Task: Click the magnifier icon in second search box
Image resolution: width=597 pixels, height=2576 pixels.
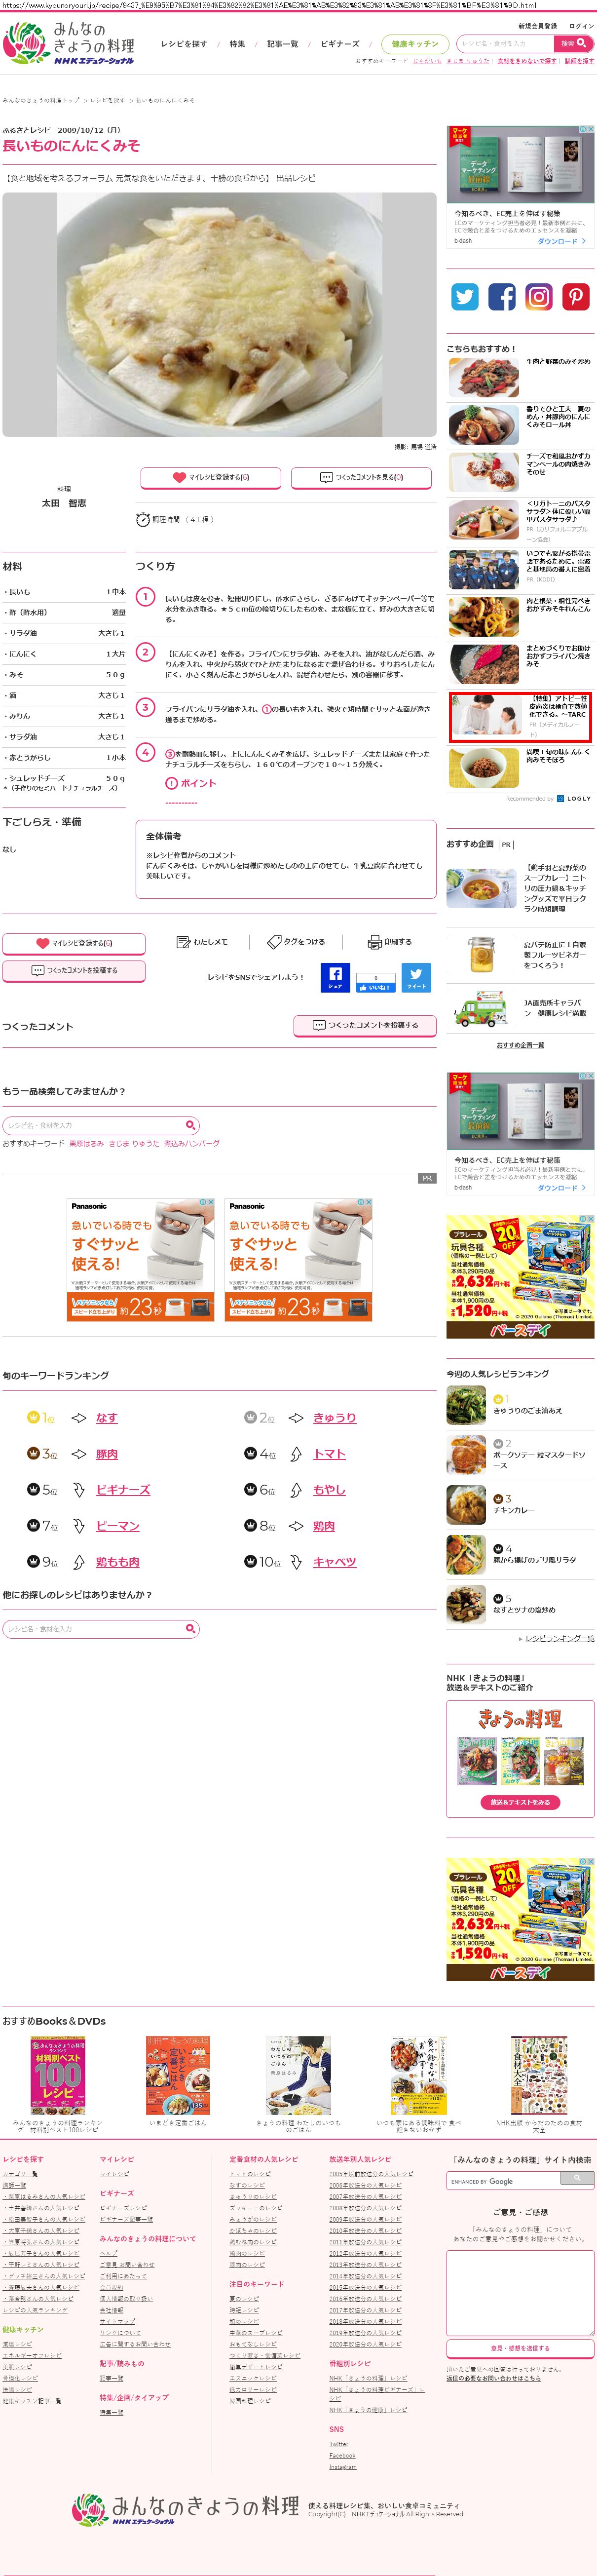Action: (190, 1125)
